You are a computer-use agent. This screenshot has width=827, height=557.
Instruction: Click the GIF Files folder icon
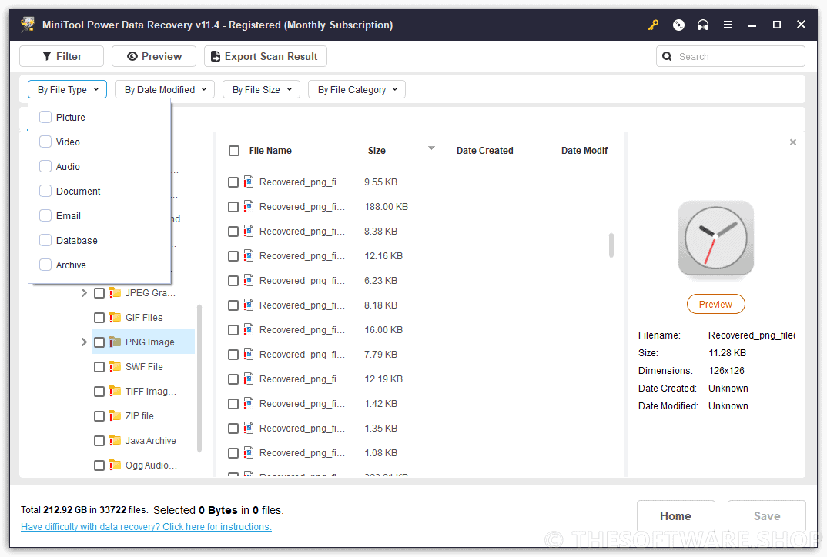(x=115, y=317)
